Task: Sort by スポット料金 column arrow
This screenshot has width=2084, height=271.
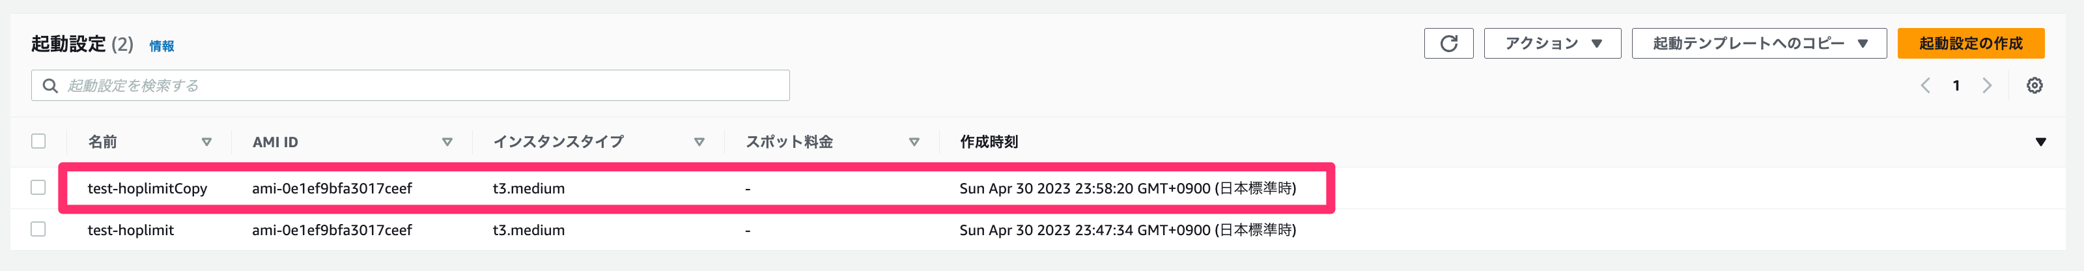Action: [x=913, y=143]
